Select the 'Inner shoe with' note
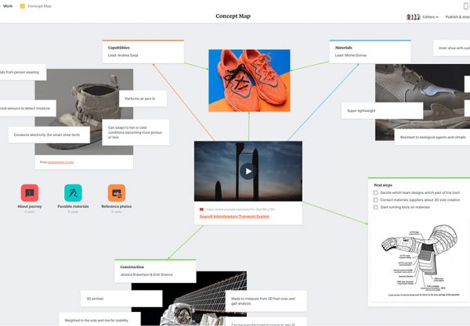 tap(451, 48)
